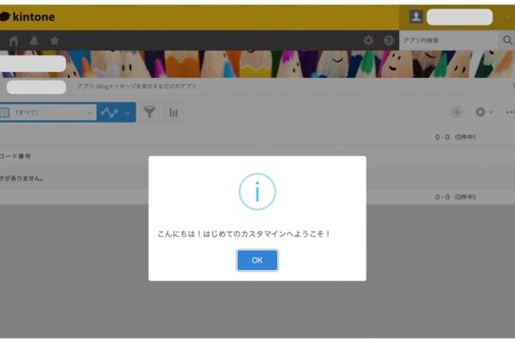Click the kintone logo
Image resolution: width=515 pixels, height=343 pixels.
point(29,16)
